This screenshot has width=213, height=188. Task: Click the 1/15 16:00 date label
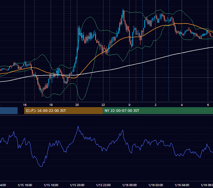pos(25,185)
